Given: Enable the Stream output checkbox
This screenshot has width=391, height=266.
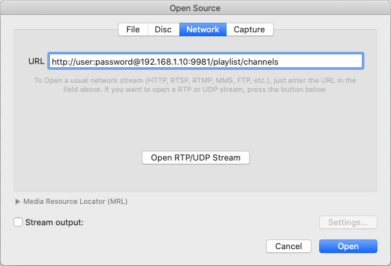Looking at the screenshot, I should 18,222.
